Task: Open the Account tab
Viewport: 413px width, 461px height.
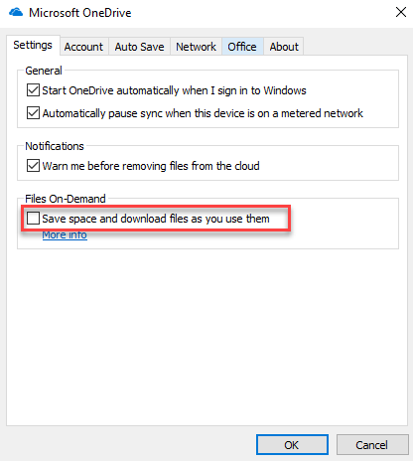Action: pos(83,47)
